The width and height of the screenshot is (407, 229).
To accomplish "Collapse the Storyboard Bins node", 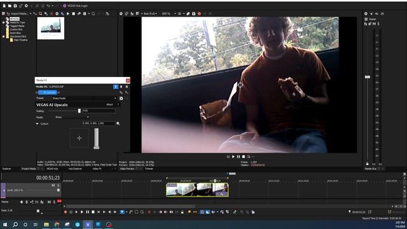I will point(4,36).
